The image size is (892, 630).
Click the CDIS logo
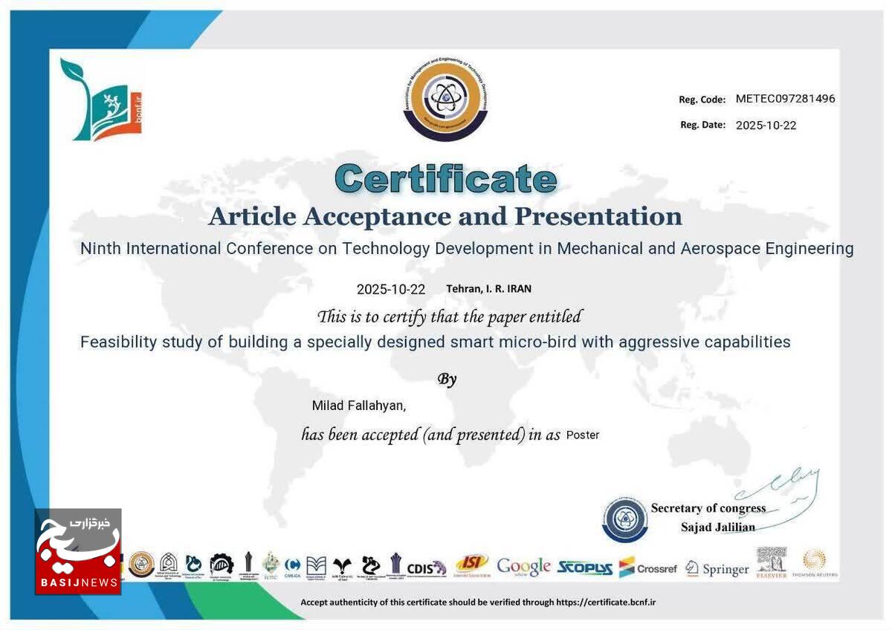tap(427, 568)
